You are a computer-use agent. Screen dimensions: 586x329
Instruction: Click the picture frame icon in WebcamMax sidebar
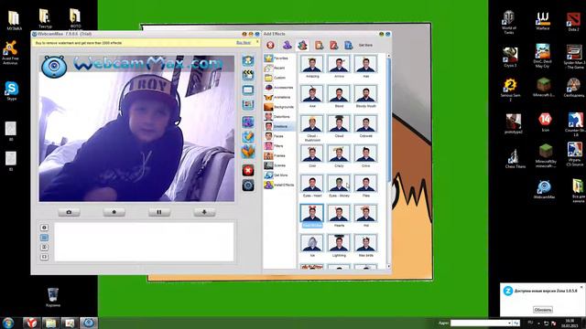(x=248, y=104)
